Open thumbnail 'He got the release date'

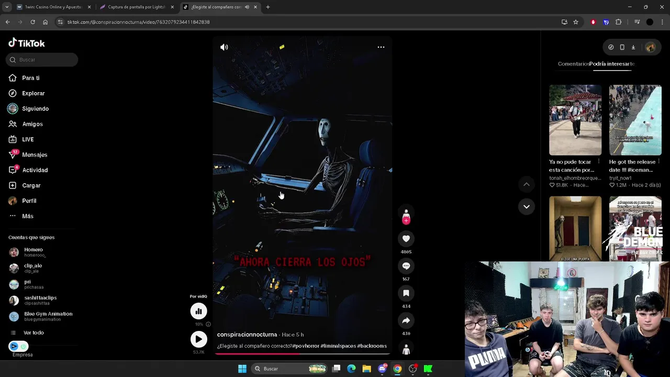(x=635, y=120)
